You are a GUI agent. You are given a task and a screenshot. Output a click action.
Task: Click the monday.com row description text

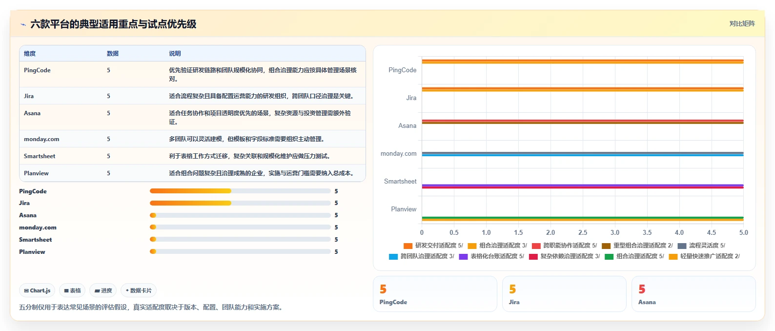click(x=247, y=139)
